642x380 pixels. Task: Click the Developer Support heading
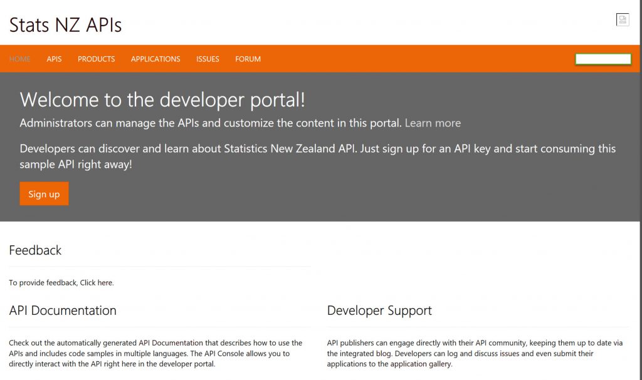[x=379, y=311]
